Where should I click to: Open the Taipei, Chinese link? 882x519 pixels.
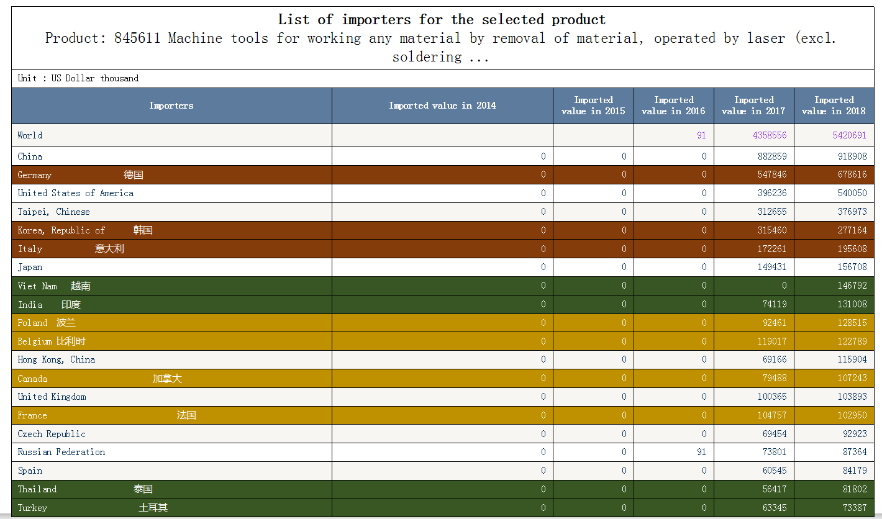53,212
